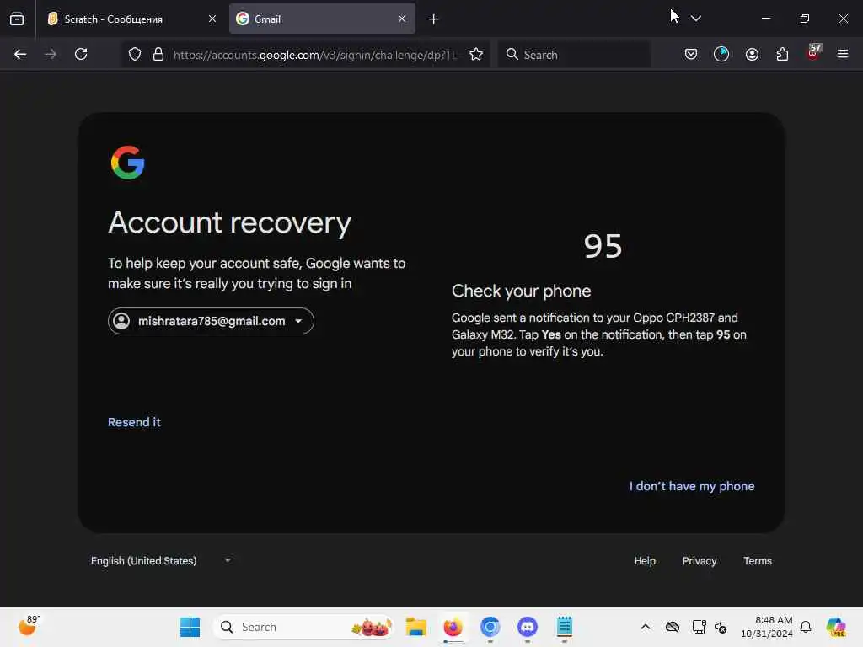Close the Firefox window

843,19
